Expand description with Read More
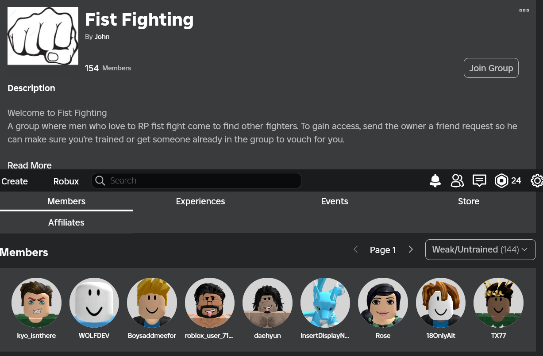 (30, 165)
